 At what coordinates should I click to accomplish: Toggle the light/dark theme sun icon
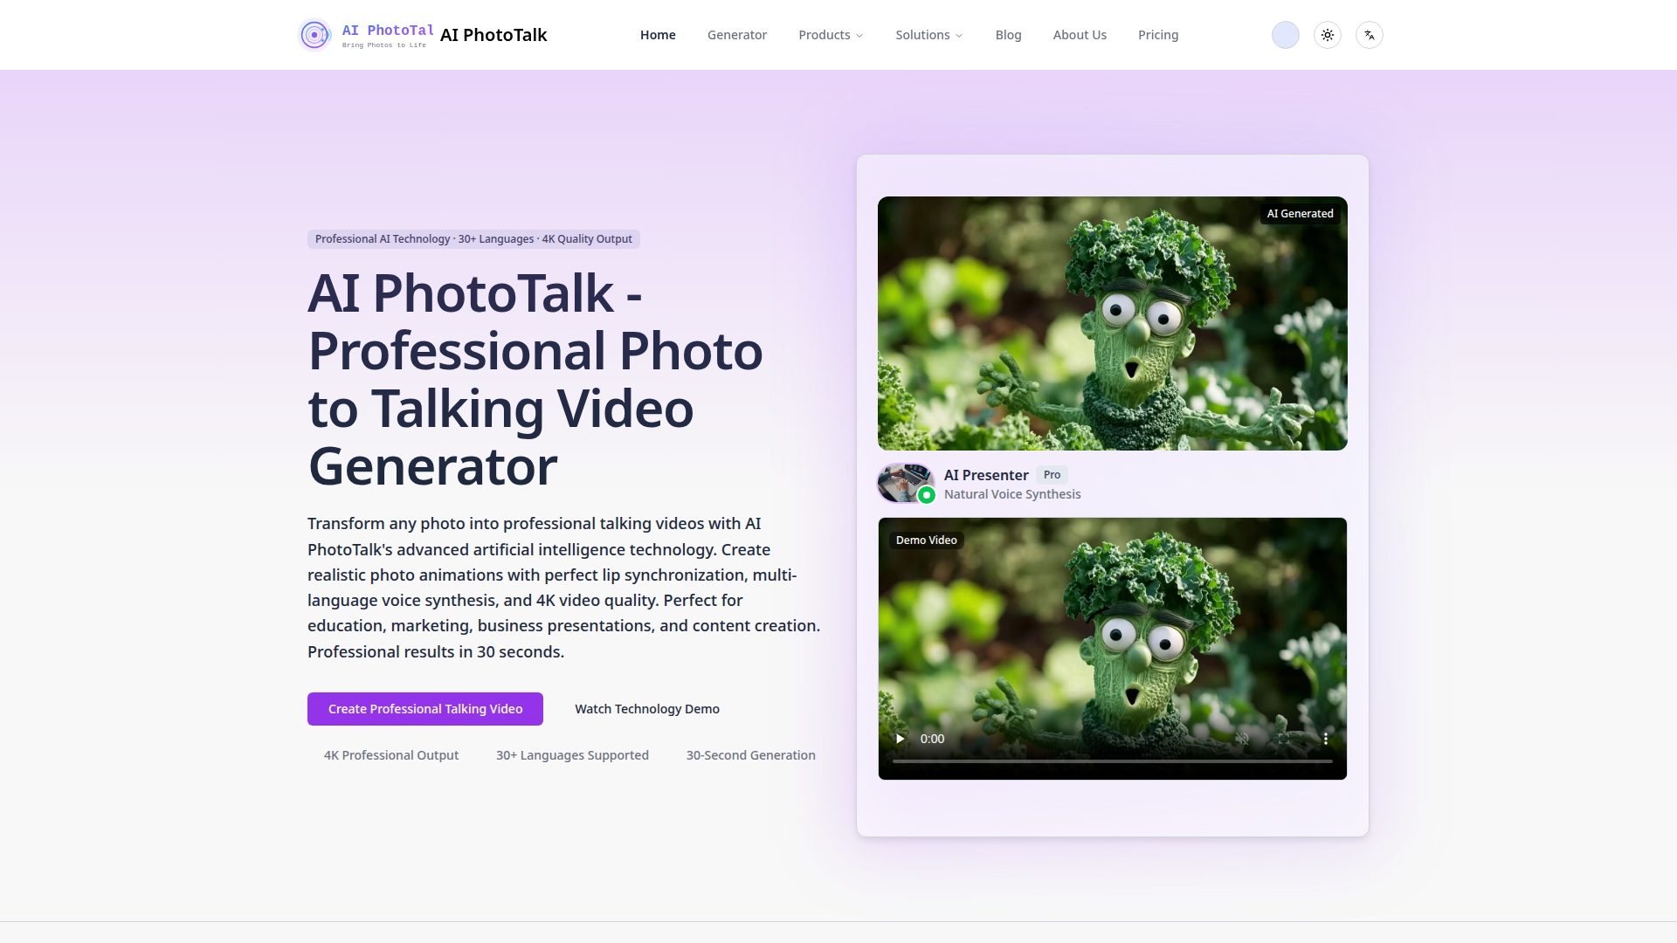pos(1327,35)
